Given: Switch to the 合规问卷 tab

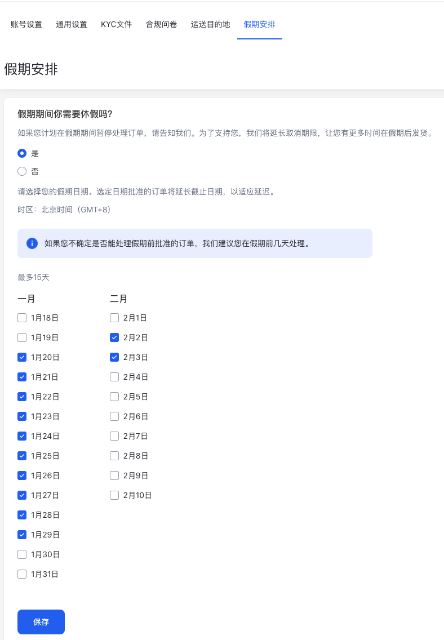Looking at the screenshot, I should (x=161, y=24).
